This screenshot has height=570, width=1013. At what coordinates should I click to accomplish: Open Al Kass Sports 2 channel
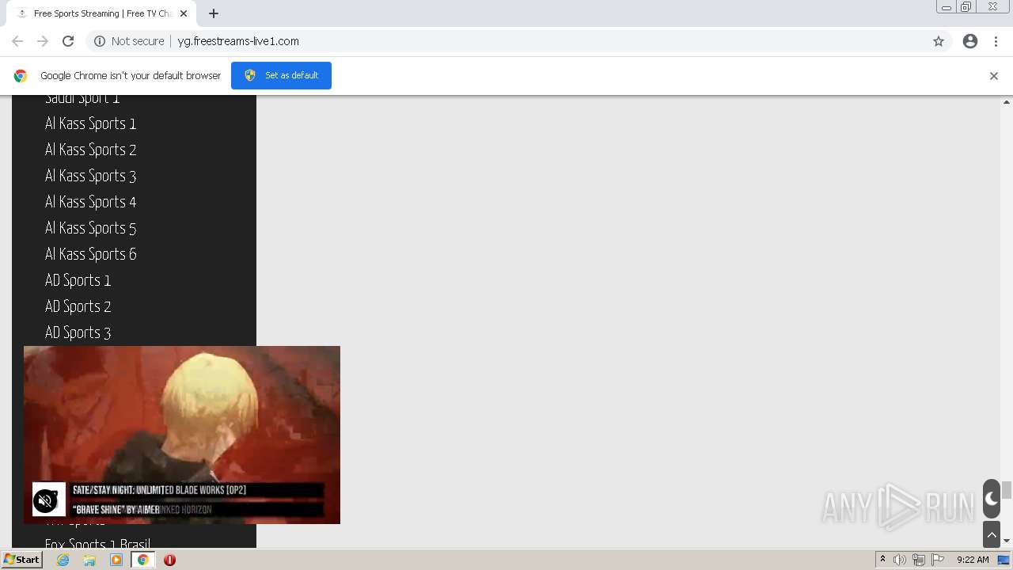(91, 150)
